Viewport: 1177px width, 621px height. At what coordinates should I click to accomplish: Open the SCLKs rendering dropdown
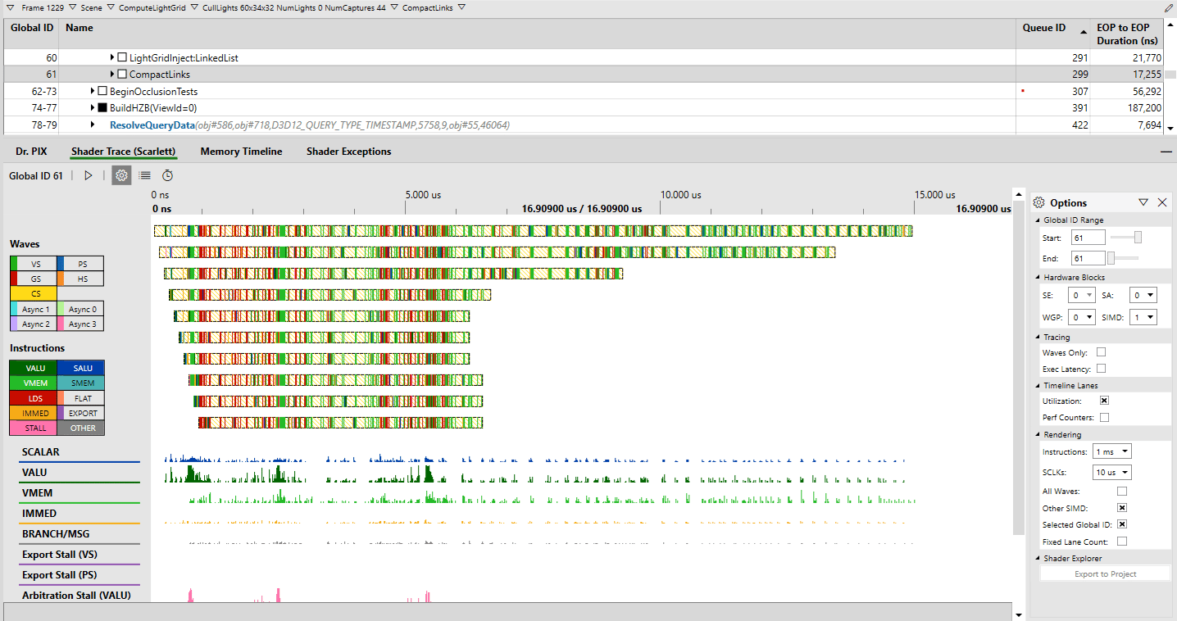coord(1112,472)
